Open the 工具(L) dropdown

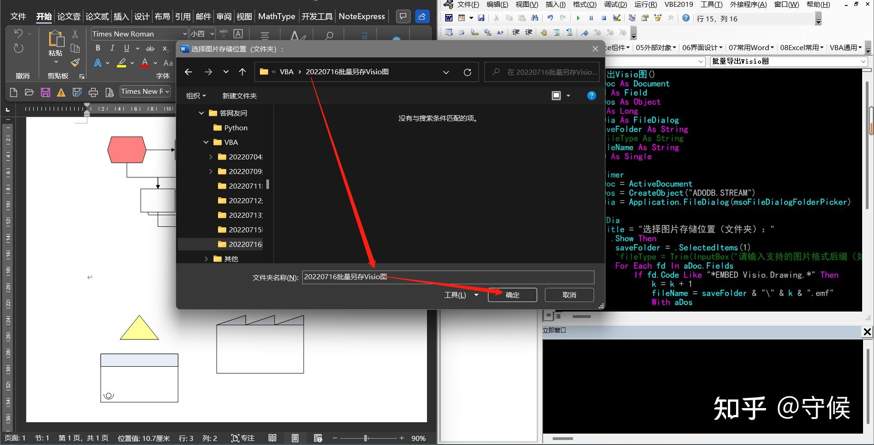coord(461,295)
